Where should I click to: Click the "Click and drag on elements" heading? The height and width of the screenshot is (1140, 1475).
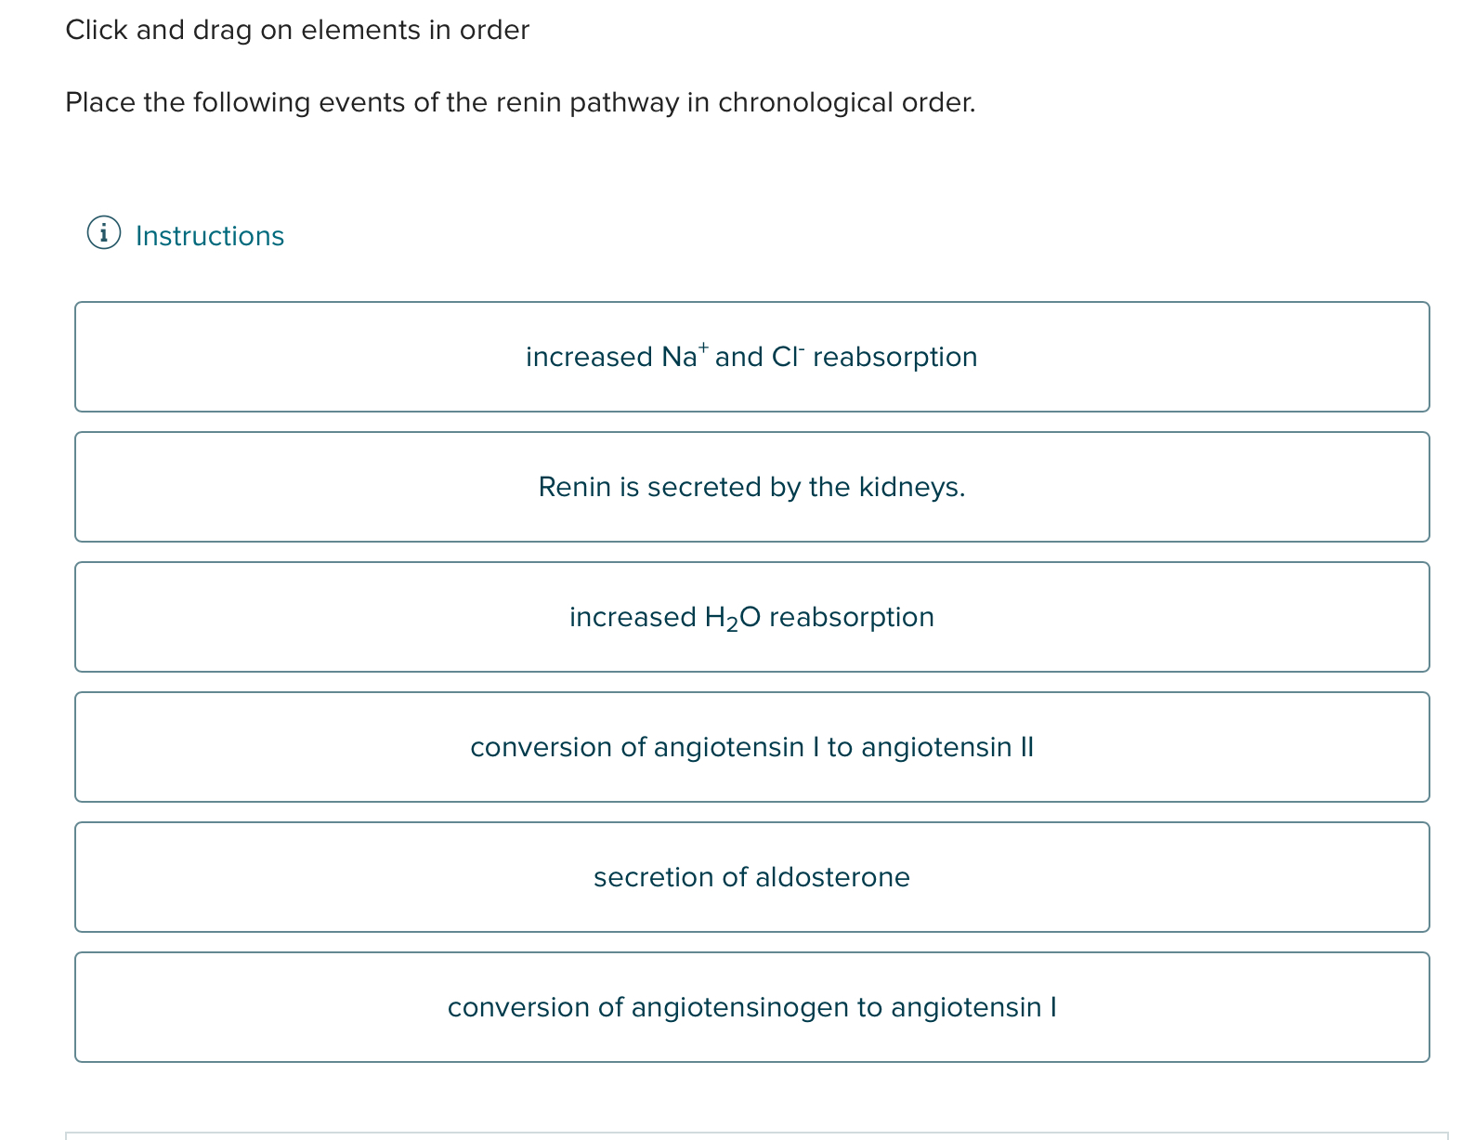[x=297, y=29]
